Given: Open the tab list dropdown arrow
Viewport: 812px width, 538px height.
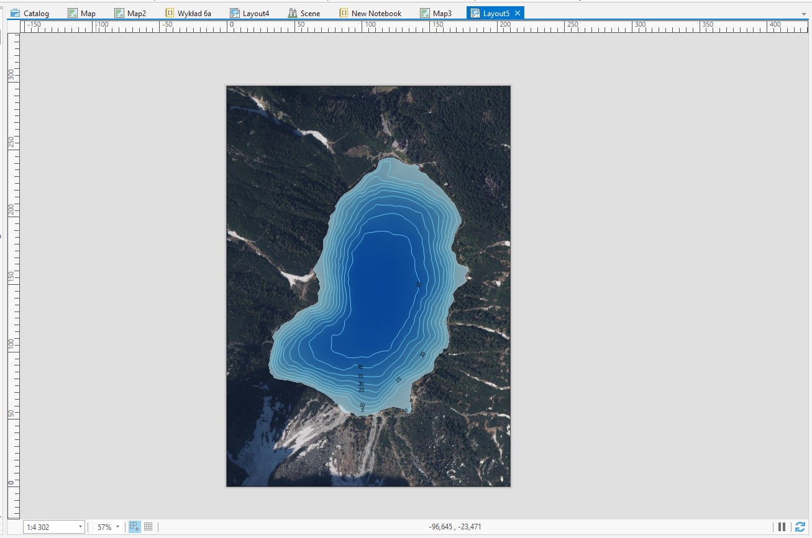Looking at the screenshot, I should [803, 14].
